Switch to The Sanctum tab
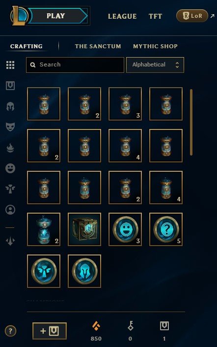The image size is (217, 347). 98,46
